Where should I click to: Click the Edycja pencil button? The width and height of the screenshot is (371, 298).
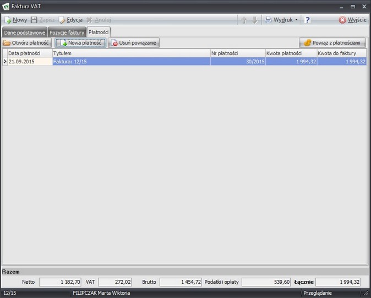[x=70, y=20]
